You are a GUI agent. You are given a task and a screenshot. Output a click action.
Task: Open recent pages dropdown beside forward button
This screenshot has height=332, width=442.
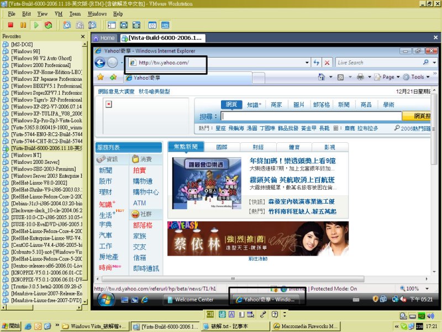pyautogui.click(x=122, y=63)
